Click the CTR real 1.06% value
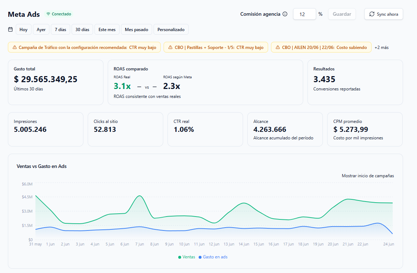This screenshot has width=417, height=273. click(184, 129)
